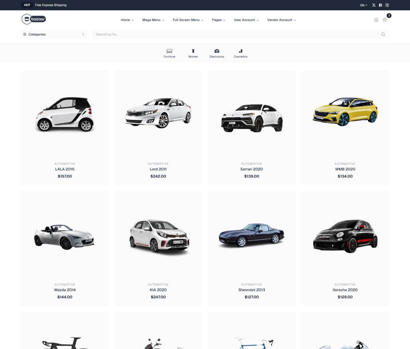Screen dimensions: 410x349
Task: Open the Electronics category icon
Action: 217,53
